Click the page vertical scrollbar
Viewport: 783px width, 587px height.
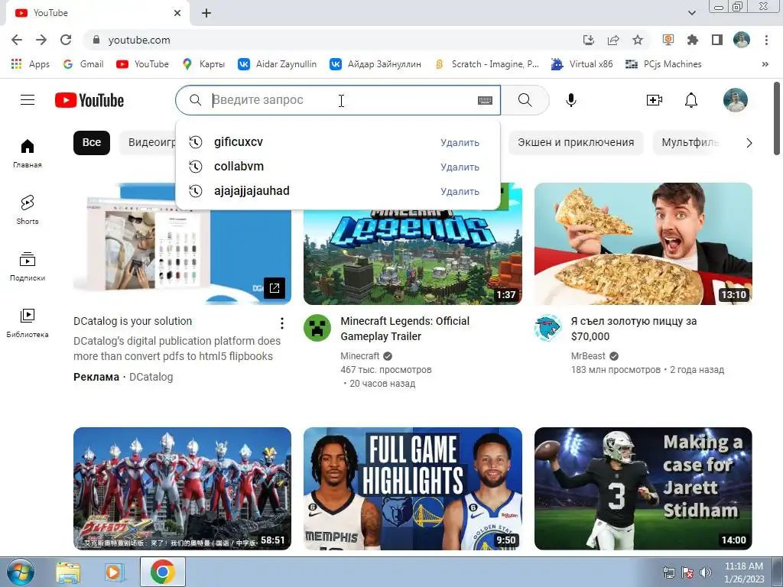click(777, 118)
